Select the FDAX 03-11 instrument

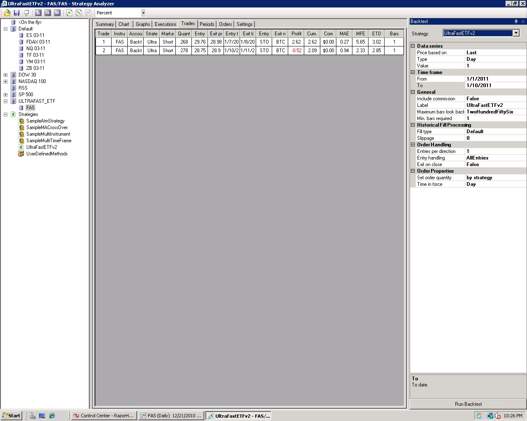[x=38, y=42]
